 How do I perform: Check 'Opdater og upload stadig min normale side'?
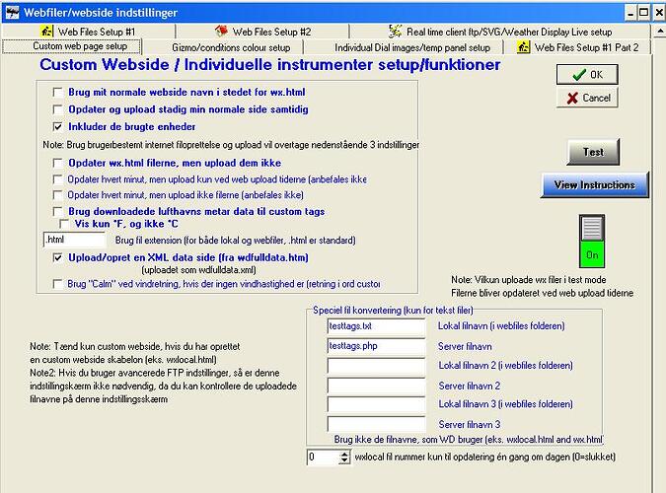(57, 109)
